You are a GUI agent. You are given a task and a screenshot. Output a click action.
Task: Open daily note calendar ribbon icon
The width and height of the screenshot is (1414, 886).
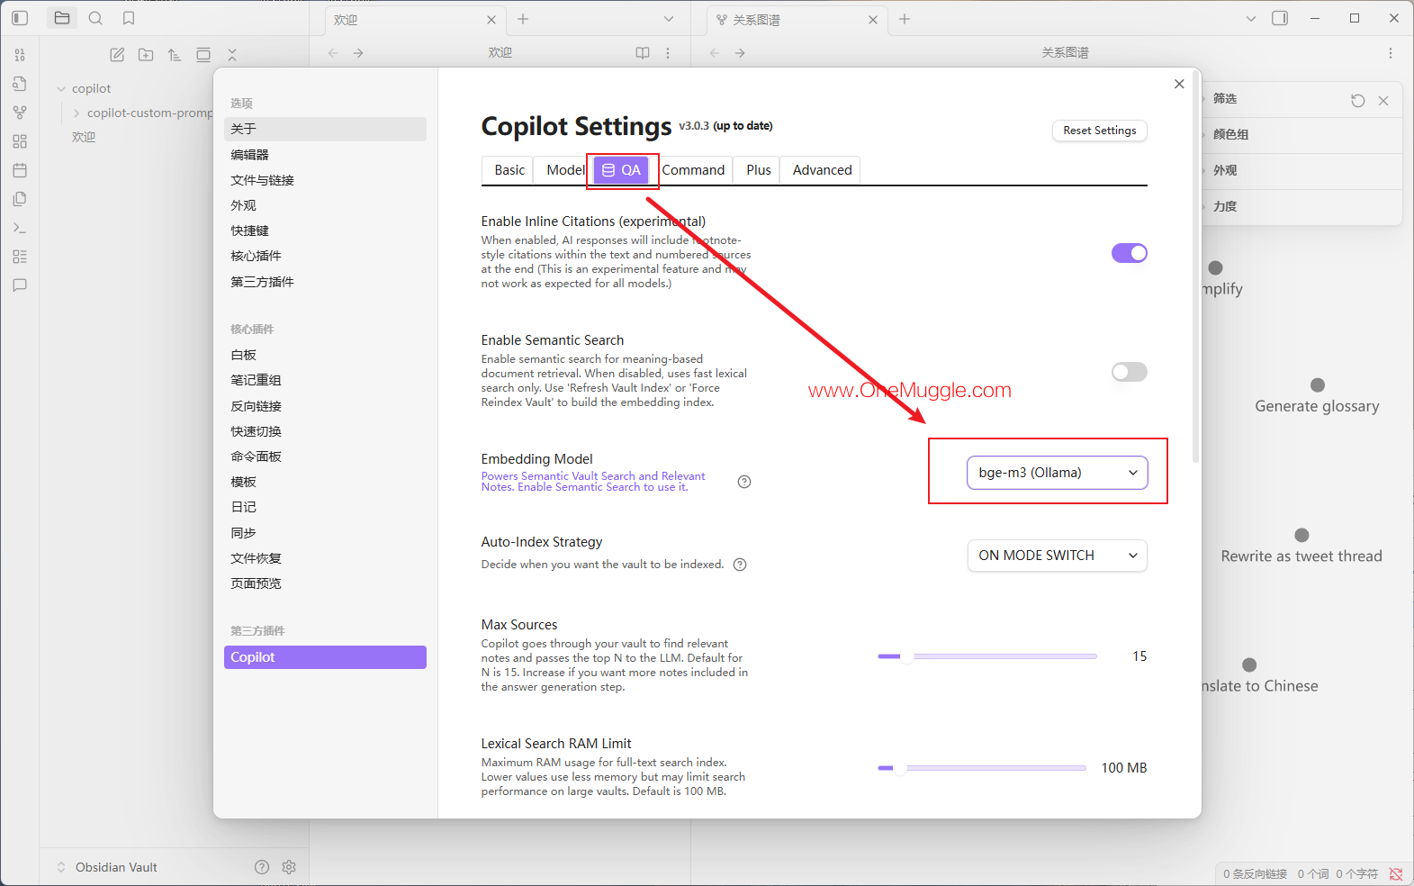click(20, 170)
